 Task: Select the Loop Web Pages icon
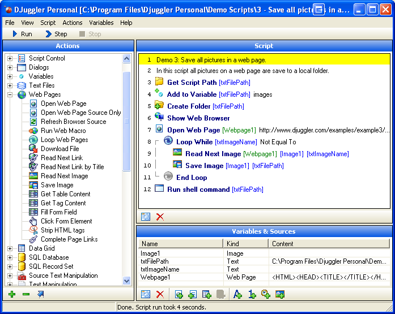pos(33,140)
